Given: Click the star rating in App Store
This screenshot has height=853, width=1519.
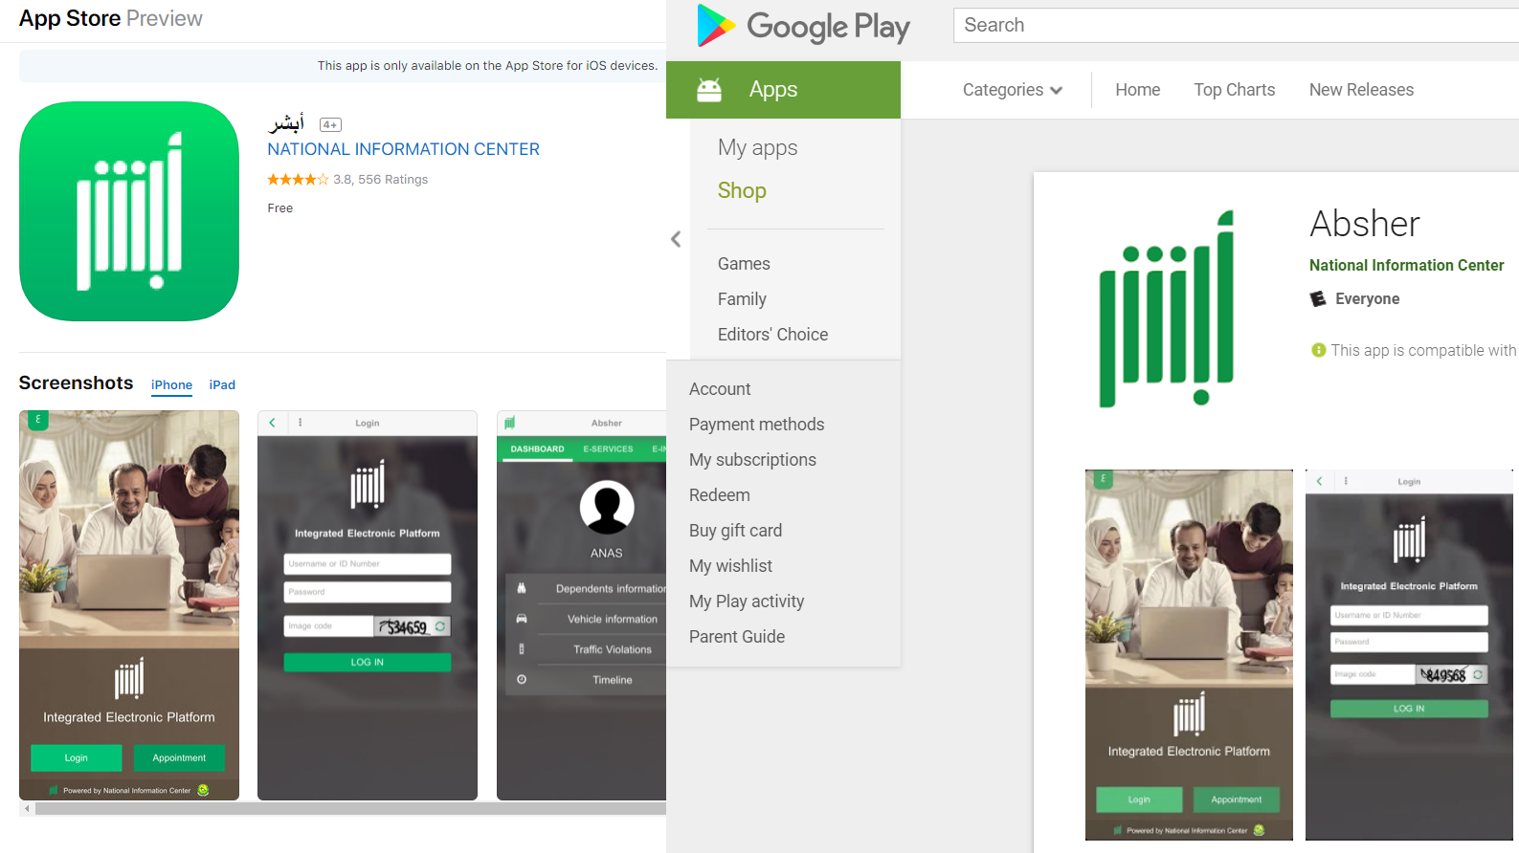Looking at the screenshot, I should pos(297,180).
